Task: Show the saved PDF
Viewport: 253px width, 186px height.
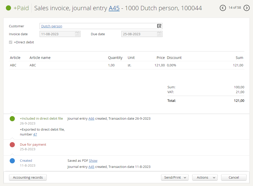Action: click(x=93, y=161)
